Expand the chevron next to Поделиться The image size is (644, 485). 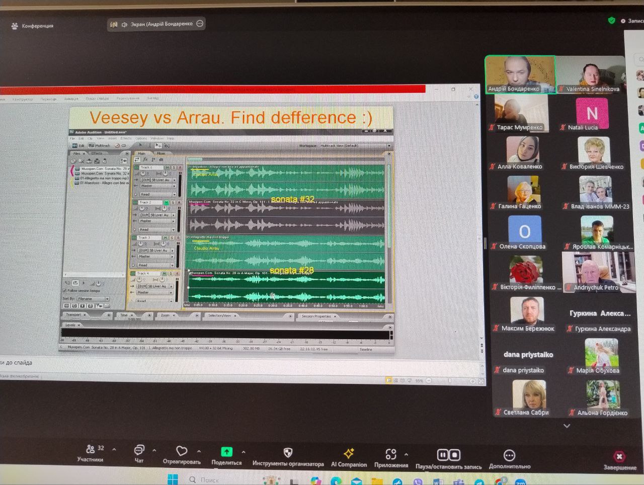click(244, 452)
